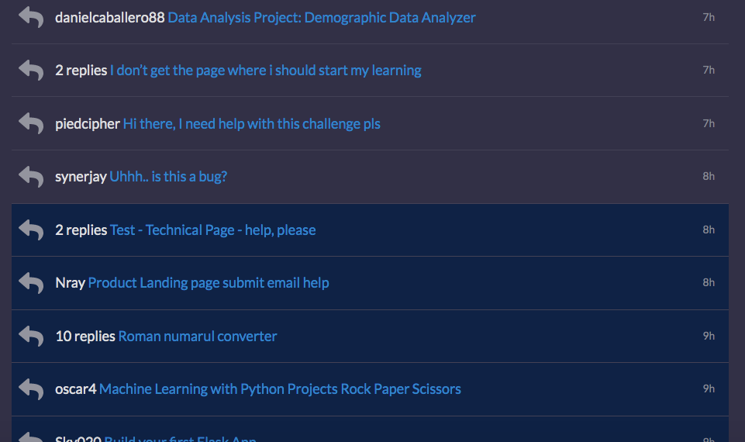745x442 pixels.
Task: Click reply arrow next to oscar4's topic
Action: [x=31, y=389]
